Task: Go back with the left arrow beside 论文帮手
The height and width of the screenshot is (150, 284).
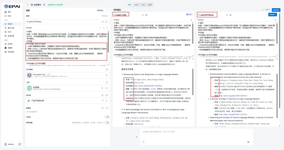Action: (28, 5)
